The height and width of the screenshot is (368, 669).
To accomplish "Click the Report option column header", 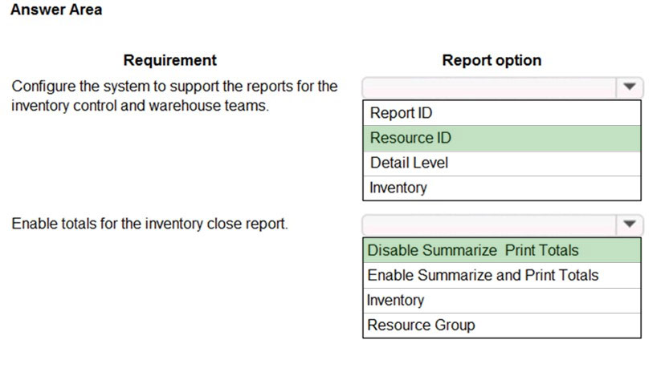I will click(x=492, y=60).
